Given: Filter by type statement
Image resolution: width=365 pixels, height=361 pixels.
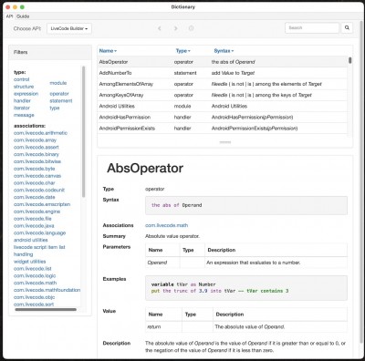Looking at the screenshot, I should tap(61, 100).
